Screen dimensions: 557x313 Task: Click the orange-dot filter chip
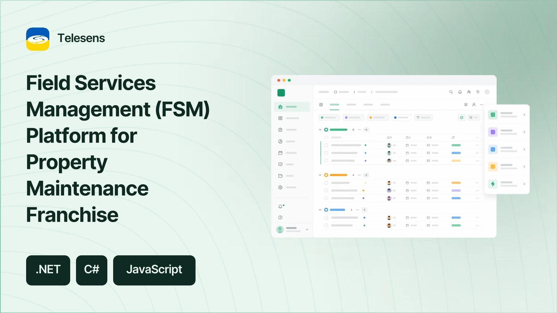pyautogui.click(x=378, y=118)
